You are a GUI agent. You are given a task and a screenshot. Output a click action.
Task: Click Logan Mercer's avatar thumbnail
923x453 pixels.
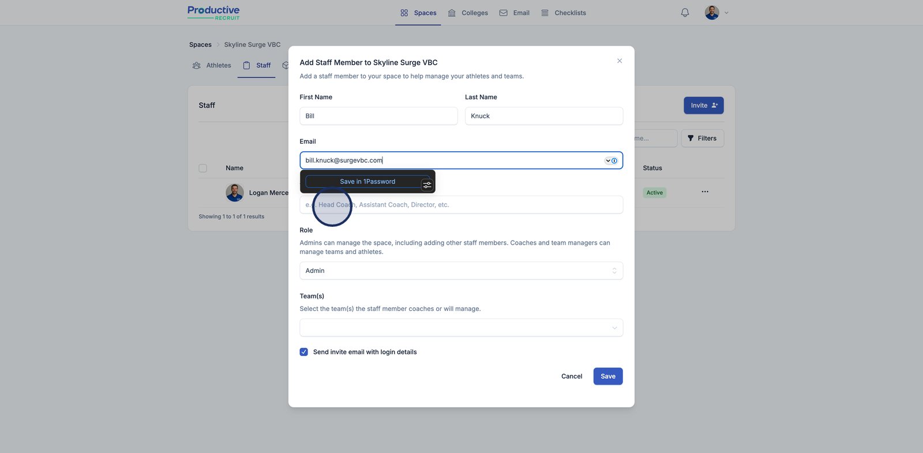pos(234,193)
